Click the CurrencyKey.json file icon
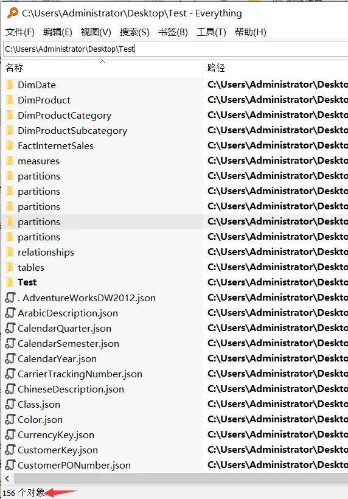Image resolution: width=348 pixels, height=499 pixels. 10,434
